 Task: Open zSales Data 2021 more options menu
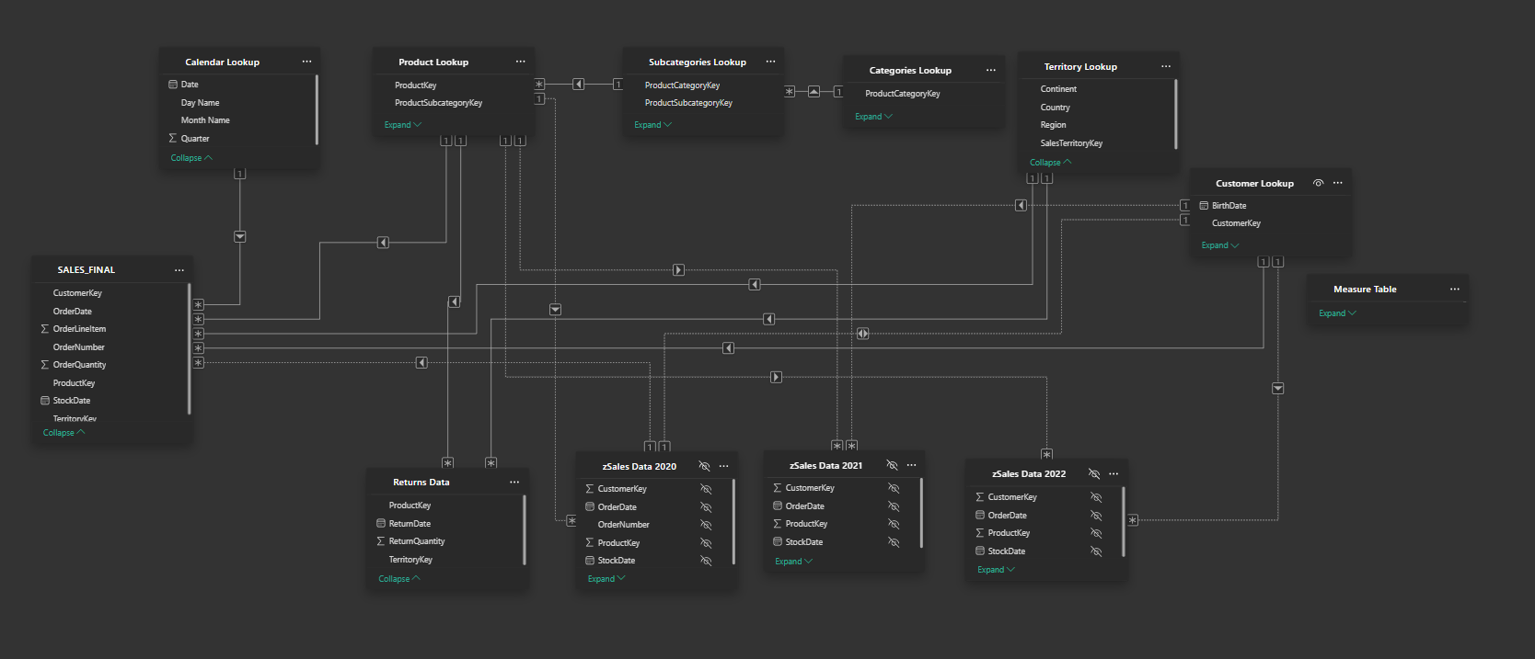pos(911,465)
